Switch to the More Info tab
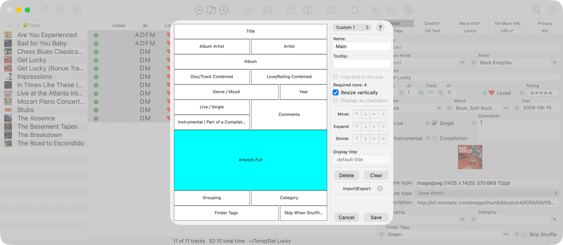563x245 pixels. 470,23
